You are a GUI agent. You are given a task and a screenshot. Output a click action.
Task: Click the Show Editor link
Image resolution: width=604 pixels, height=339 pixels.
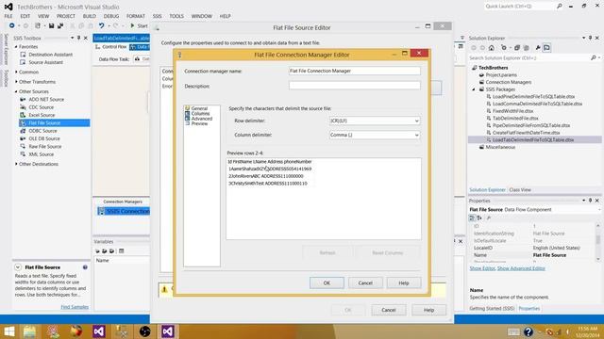(482, 268)
